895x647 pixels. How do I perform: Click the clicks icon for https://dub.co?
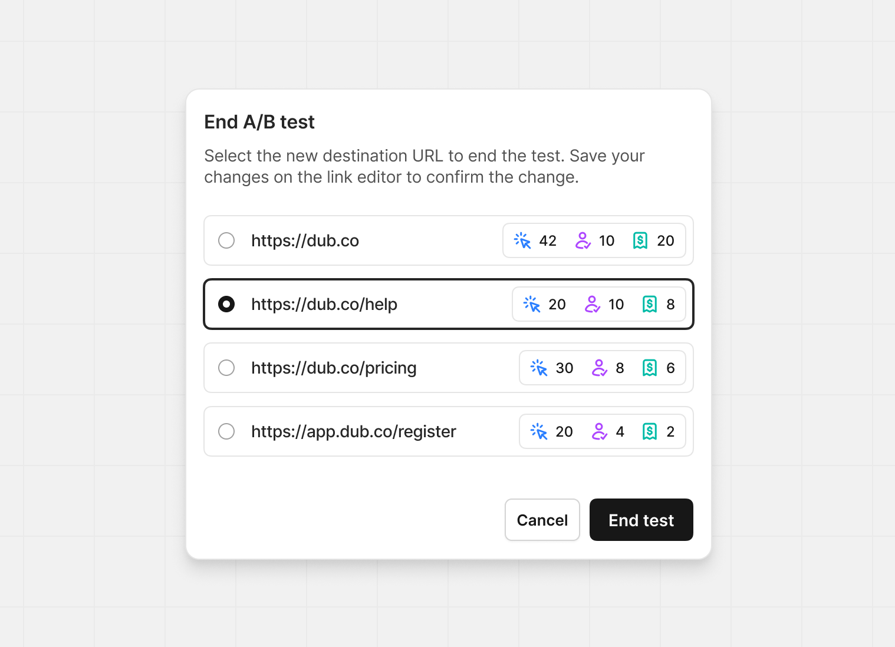point(522,240)
